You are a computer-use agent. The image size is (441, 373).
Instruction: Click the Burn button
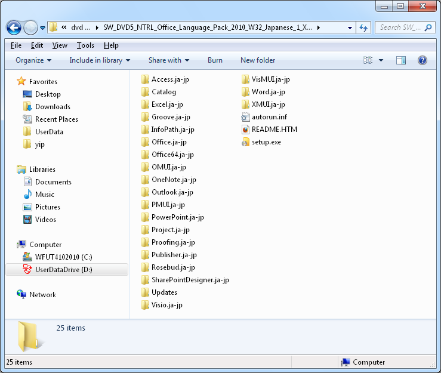[x=215, y=60]
